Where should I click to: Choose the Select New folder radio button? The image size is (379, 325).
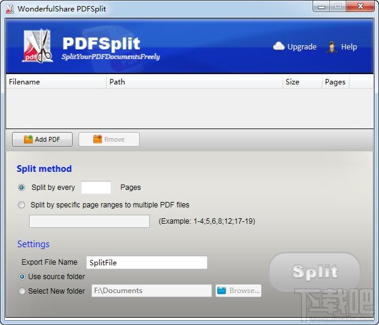(x=22, y=291)
